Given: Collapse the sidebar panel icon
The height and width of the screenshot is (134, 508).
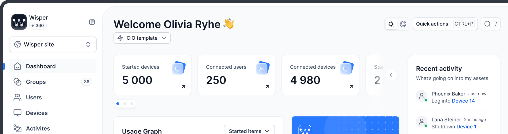Looking at the screenshot, I should pyautogui.click(x=92, y=22).
